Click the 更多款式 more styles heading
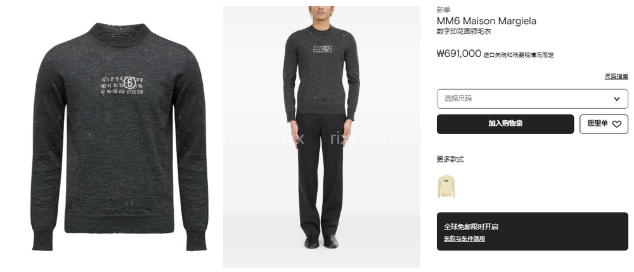The image size is (634, 272). pos(450,159)
